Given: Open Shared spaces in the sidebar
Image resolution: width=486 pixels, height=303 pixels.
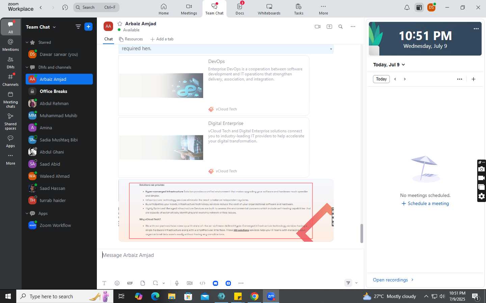Looking at the screenshot, I should point(10,122).
